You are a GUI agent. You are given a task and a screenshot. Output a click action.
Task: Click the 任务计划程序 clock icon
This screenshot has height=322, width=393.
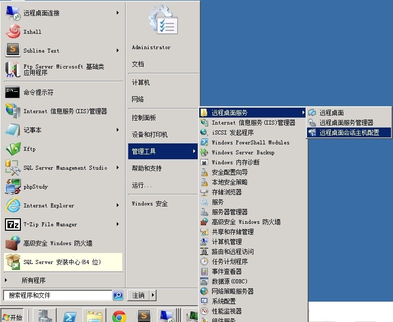tap(204, 261)
